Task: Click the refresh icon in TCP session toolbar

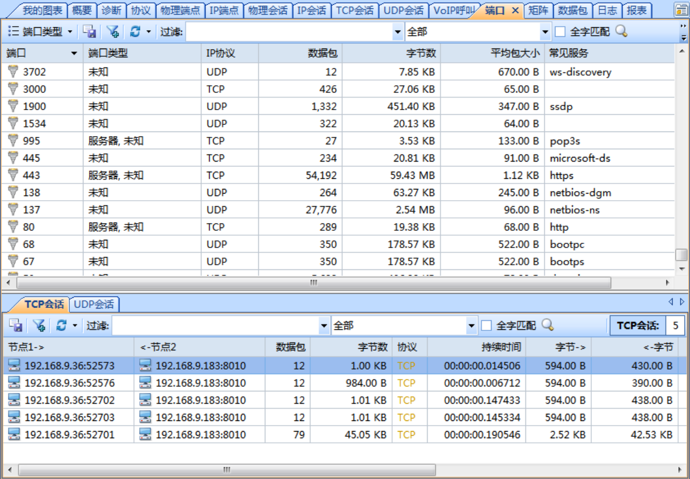Action: [x=62, y=326]
